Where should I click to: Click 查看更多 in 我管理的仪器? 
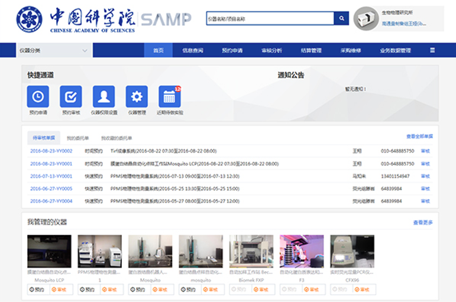(423, 223)
